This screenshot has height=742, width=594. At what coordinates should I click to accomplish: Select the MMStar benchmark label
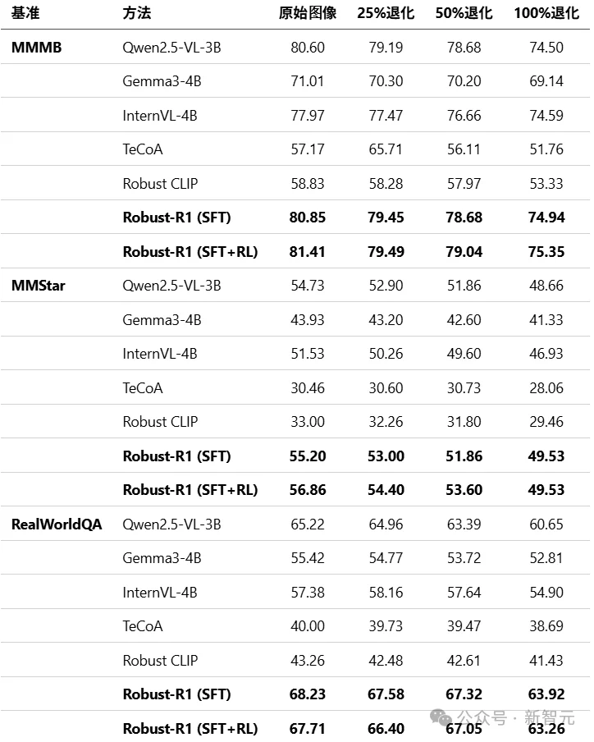(x=39, y=286)
